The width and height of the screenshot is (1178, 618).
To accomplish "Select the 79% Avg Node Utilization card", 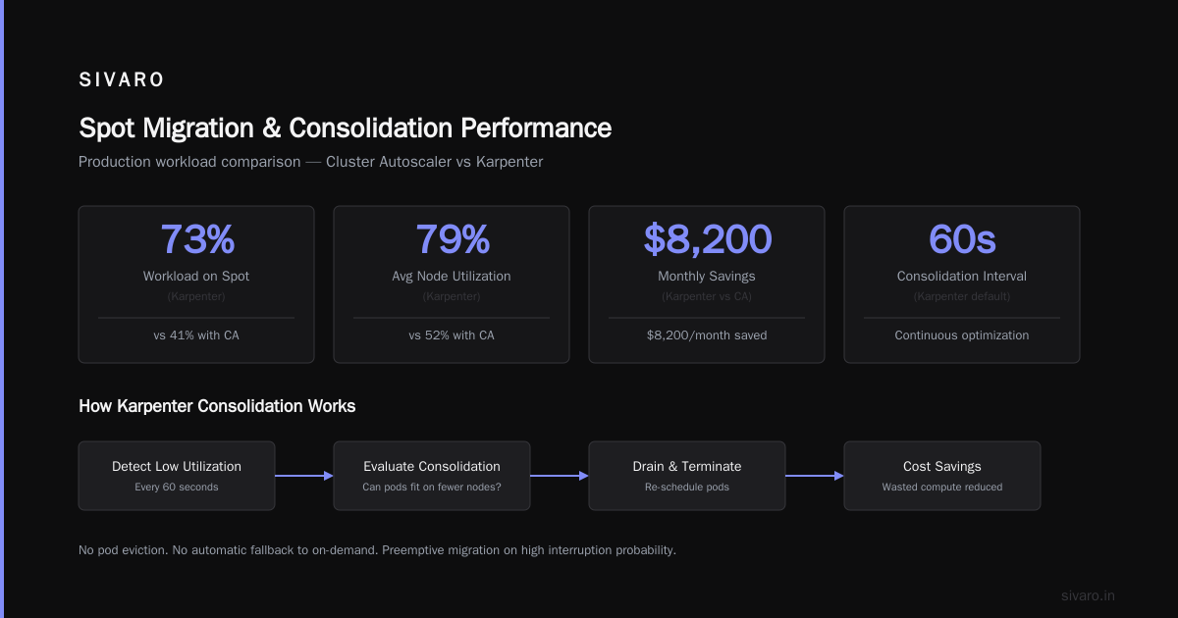I will click(452, 284).
